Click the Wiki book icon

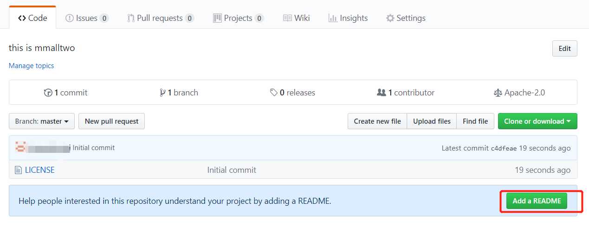coord(287,18)
